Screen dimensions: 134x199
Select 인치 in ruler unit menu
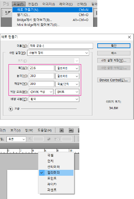tap(56, 161)
